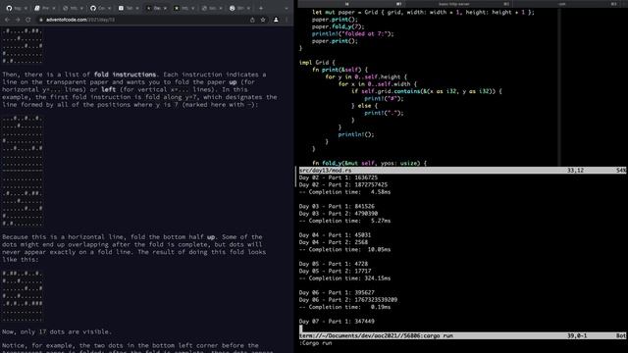Open a new browser tab with plus
Screen dimensions: 628x353
pyautogui.click(x=261, y=8)
